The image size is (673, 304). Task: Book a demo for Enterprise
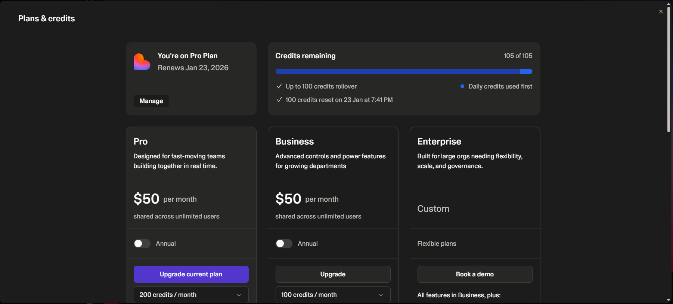click(x=475, y=274)
